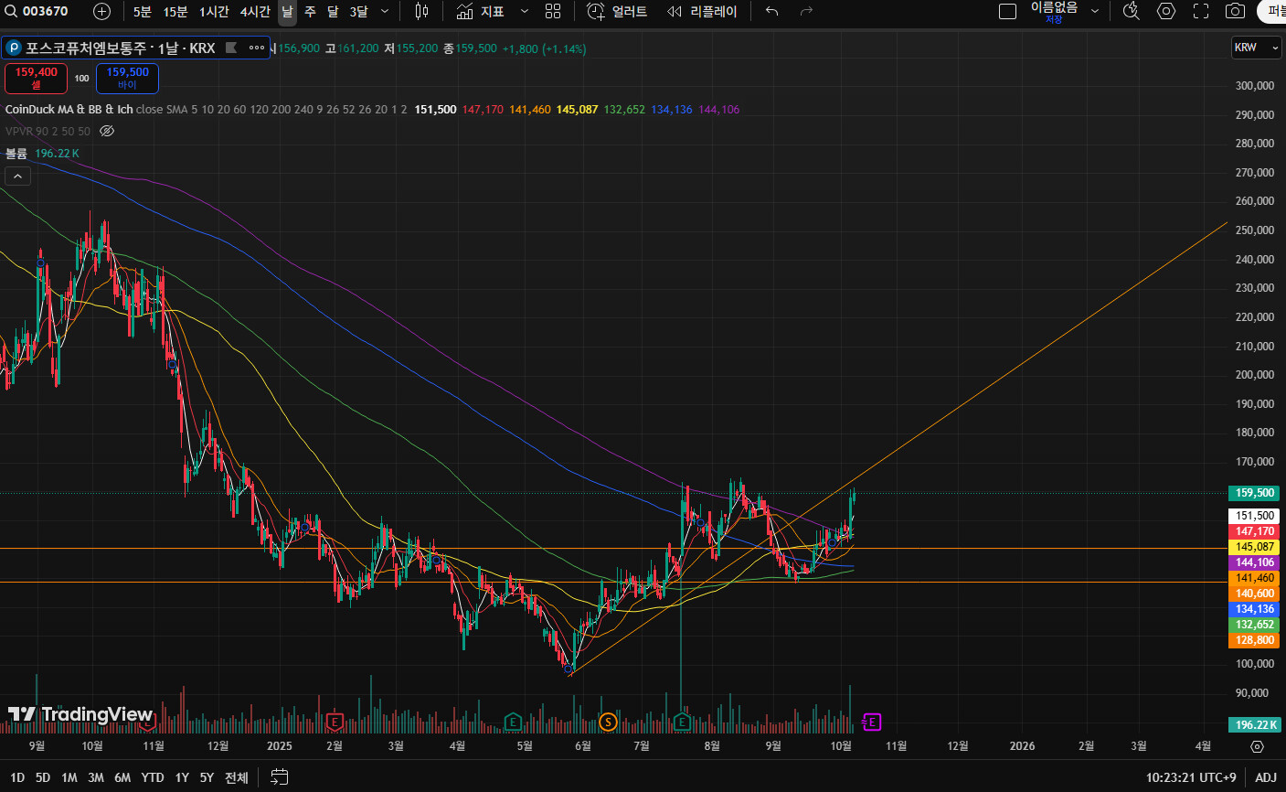Image resolution: width=1286 pixels, height=792 pixels.
Task: Show the hidden VPVR indicator
Action: pos(107,132)
